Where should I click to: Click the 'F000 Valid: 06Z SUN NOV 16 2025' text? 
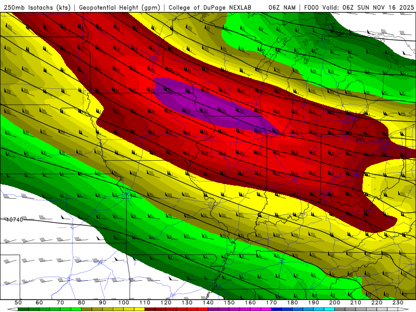(359, 7)
